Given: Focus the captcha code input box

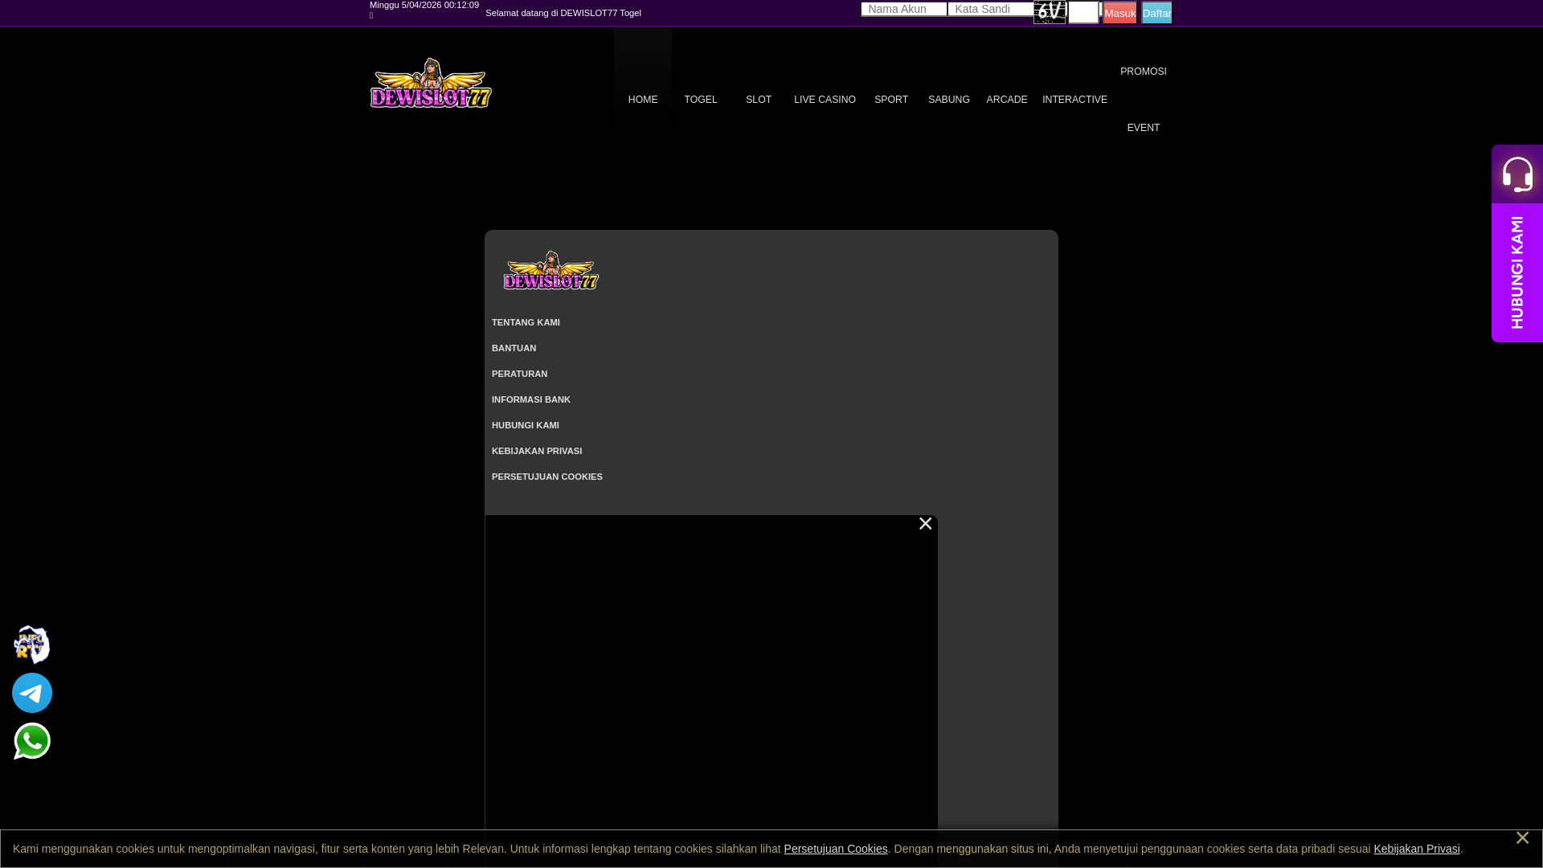Looking at the screenshot, I should [1083, 12].
